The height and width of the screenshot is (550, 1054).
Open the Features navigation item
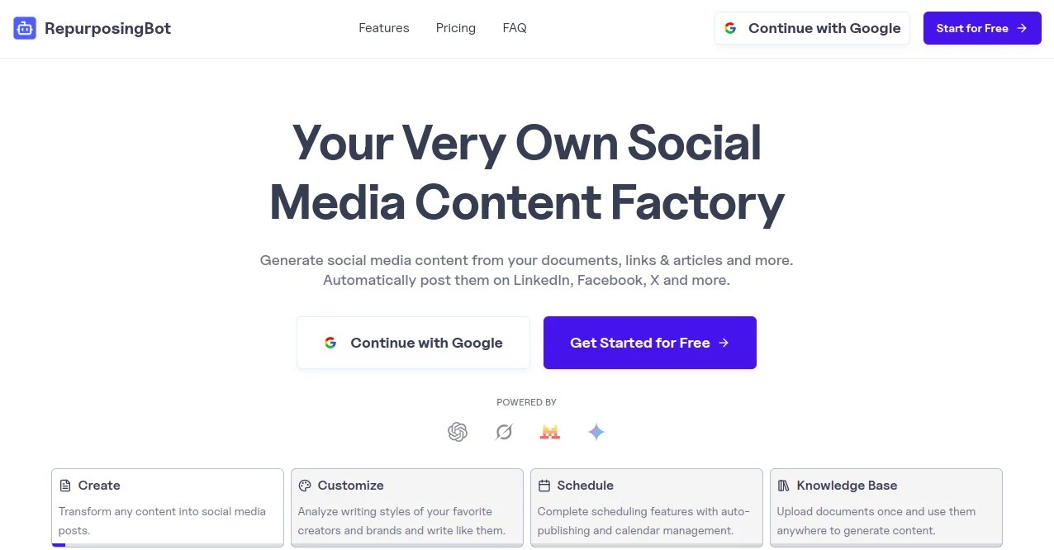[x=383, y=27]
